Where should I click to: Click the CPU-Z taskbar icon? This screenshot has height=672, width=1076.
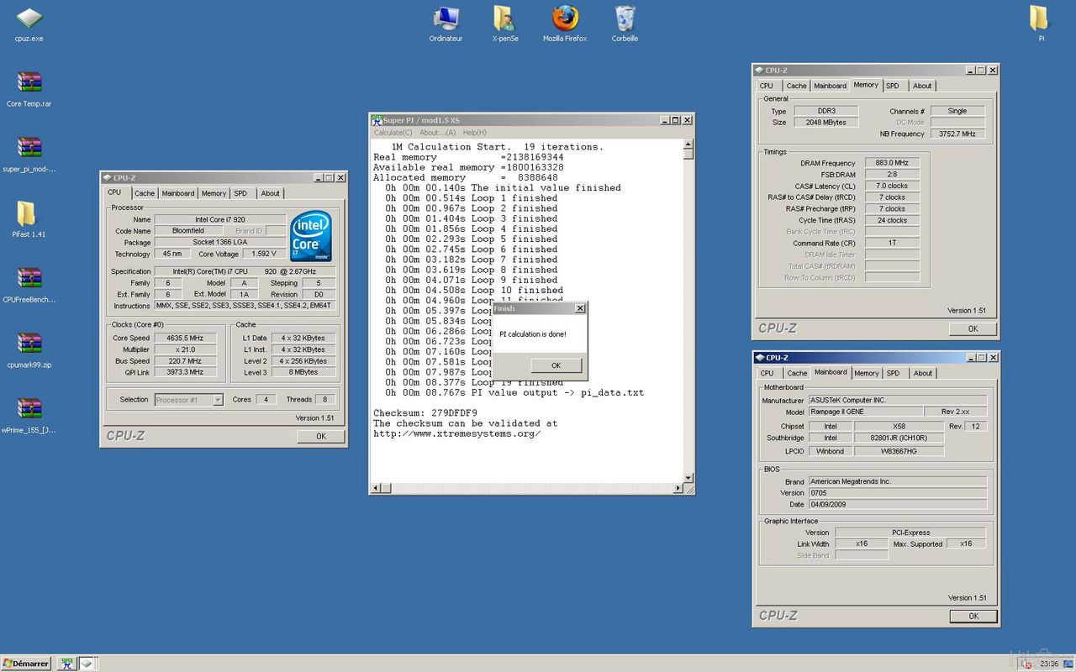click(x=86, y=664)
